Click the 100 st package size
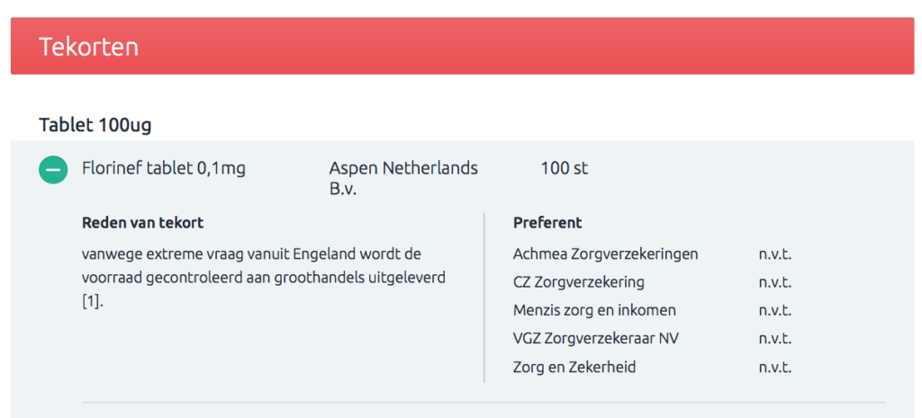 (x=565, y=168)
